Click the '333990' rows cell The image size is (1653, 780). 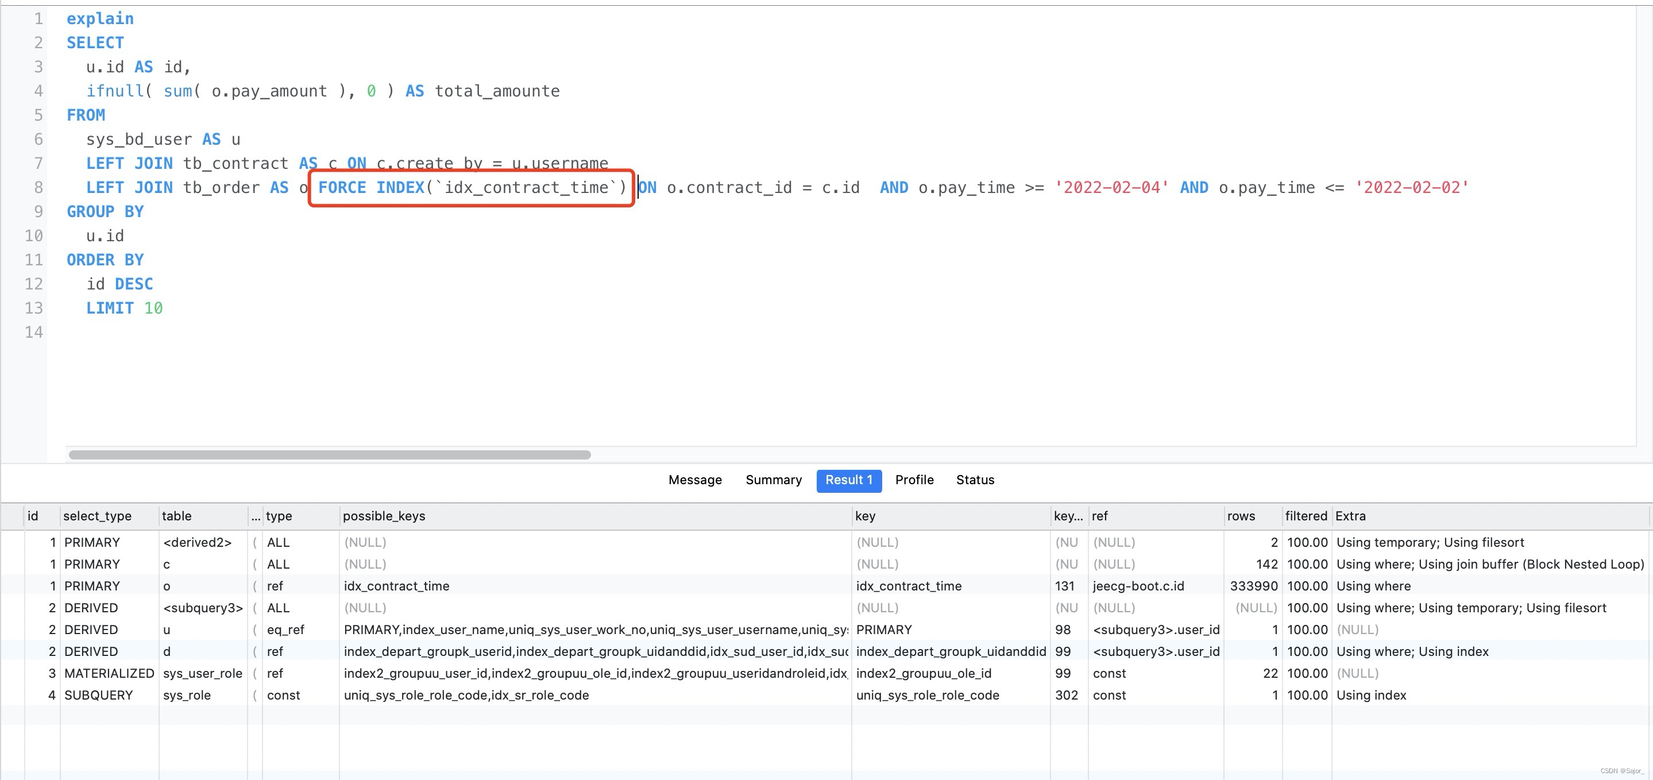[x=1253, y=586]
